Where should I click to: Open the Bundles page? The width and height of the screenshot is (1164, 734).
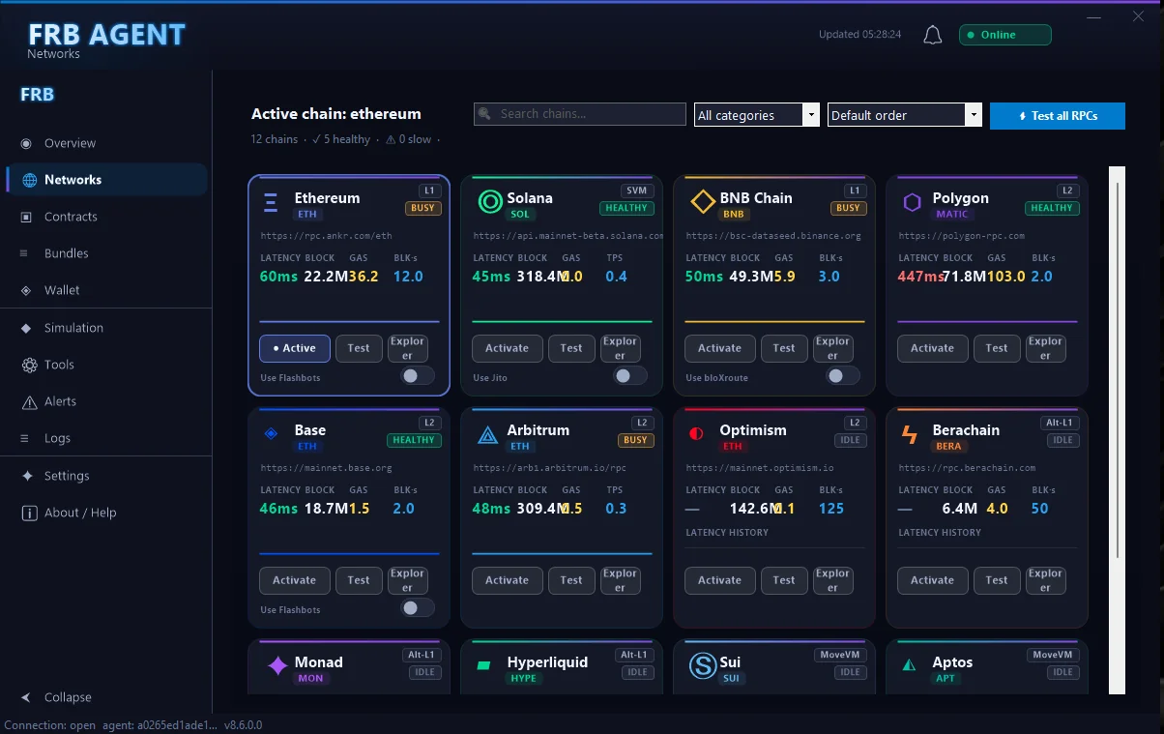[x=106, y=253]
